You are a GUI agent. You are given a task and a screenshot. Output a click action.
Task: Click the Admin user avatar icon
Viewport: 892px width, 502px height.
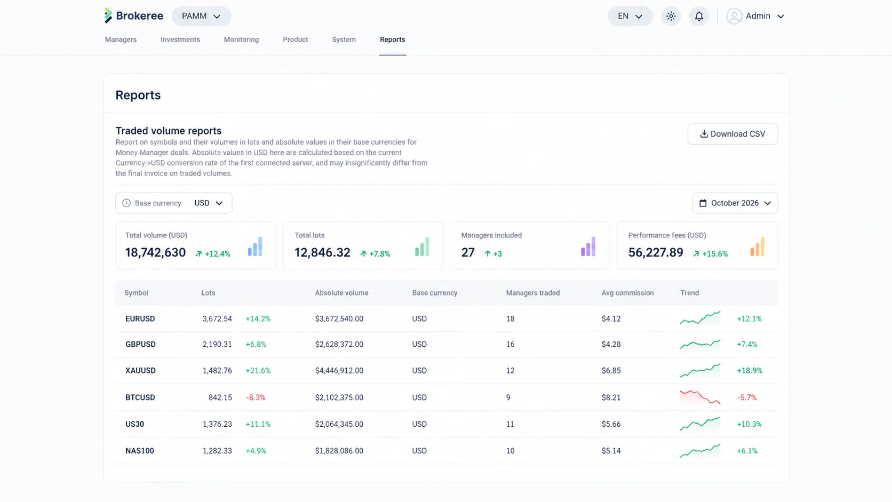pyautogui.click(x=734, y=17)
